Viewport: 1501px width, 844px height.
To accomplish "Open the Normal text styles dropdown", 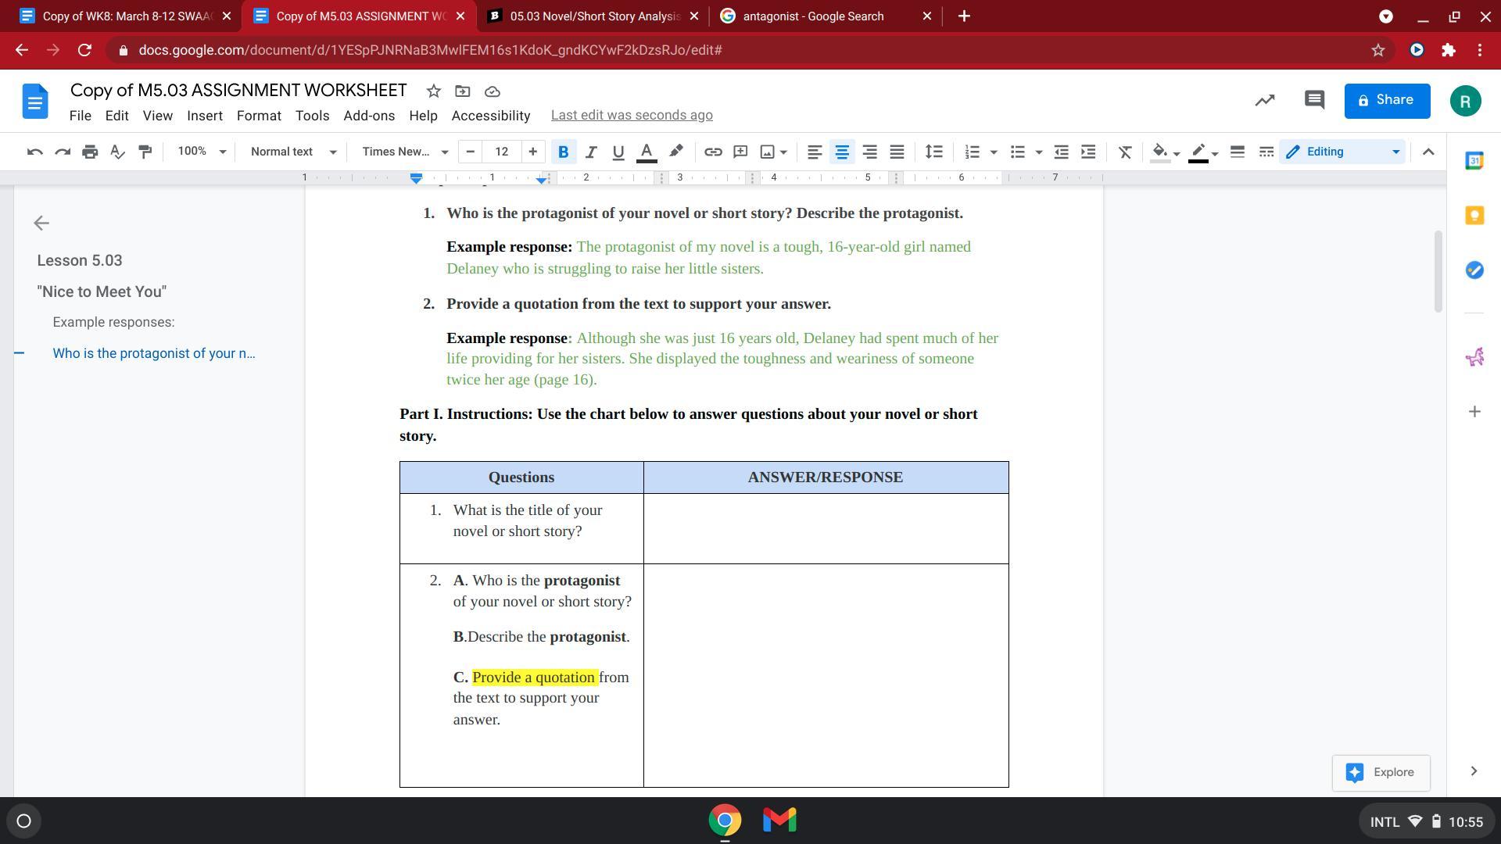I will click(292, 152).
